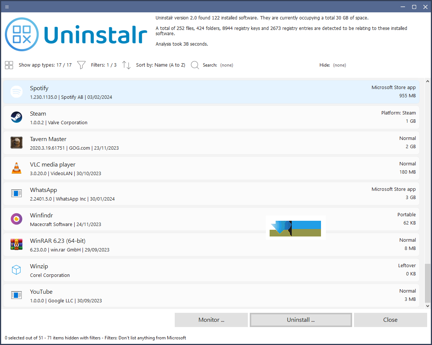
Task: Click the Tavern Master icon
Action: point(16,143)
